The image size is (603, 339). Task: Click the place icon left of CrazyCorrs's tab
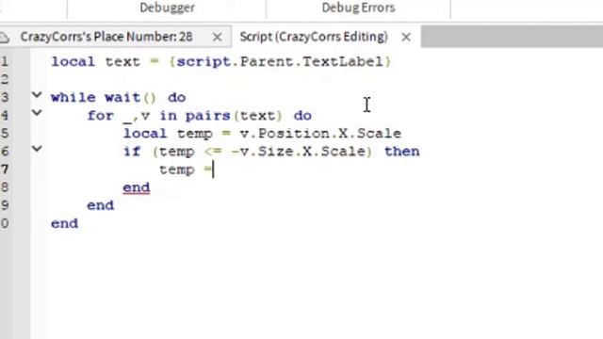(4, 38)
